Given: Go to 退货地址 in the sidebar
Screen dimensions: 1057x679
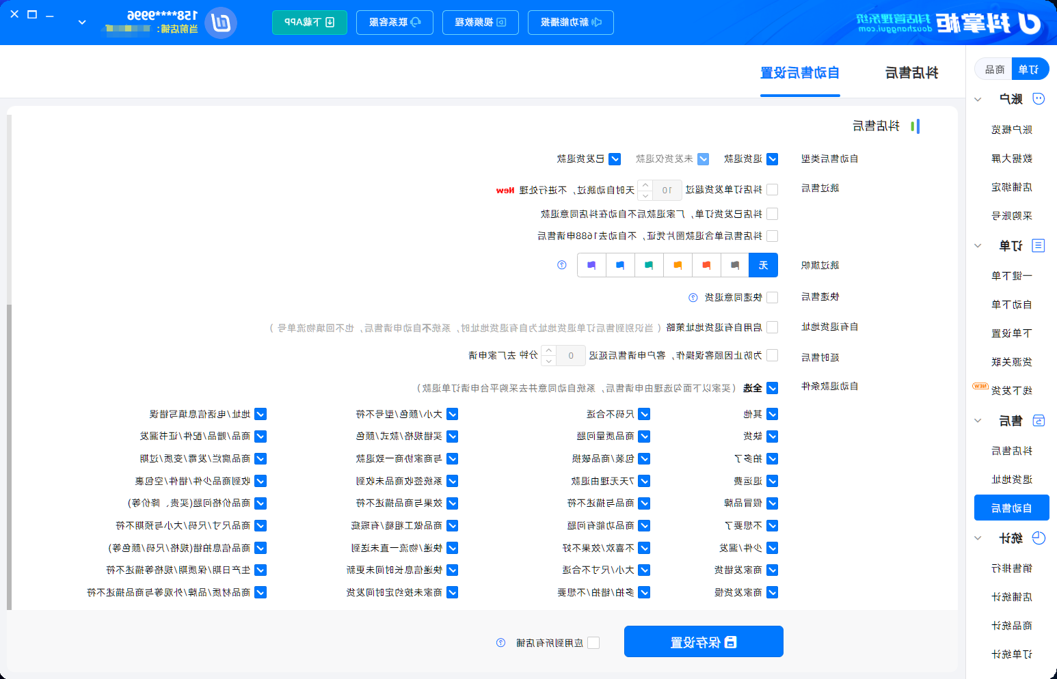Looking at the screenshot, I should coord(1012,480).
